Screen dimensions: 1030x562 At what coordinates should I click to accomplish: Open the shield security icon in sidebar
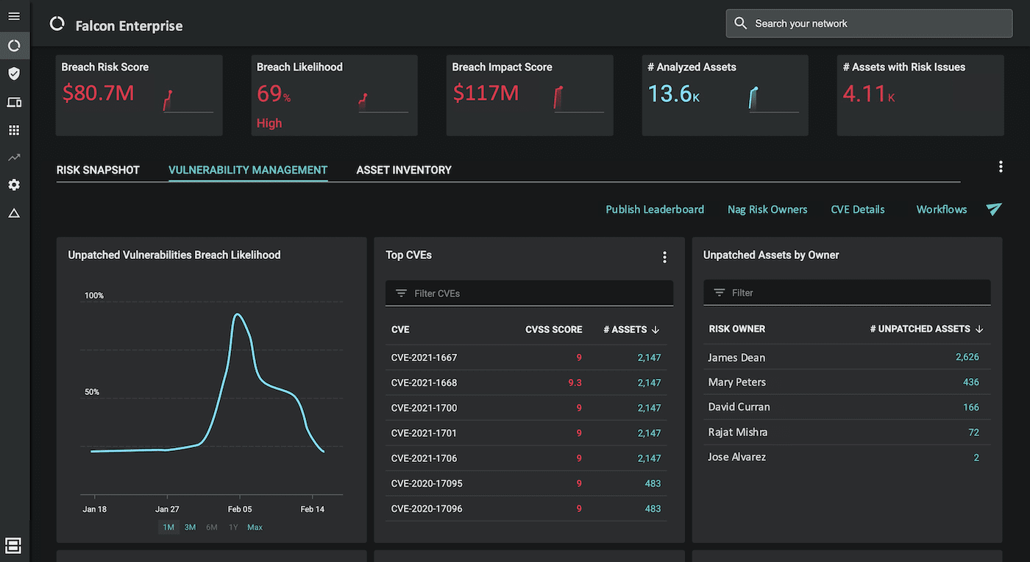[14, 74]
